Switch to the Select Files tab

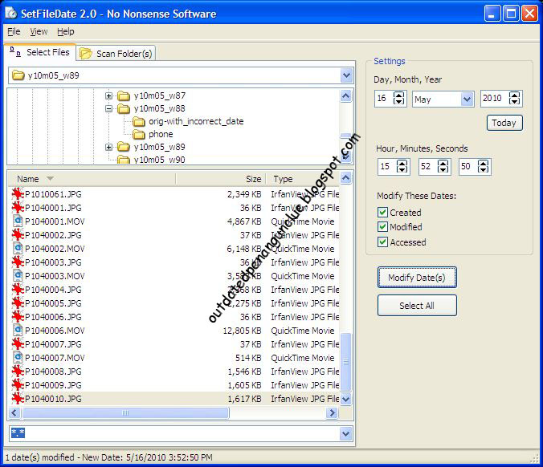point(40,52)
